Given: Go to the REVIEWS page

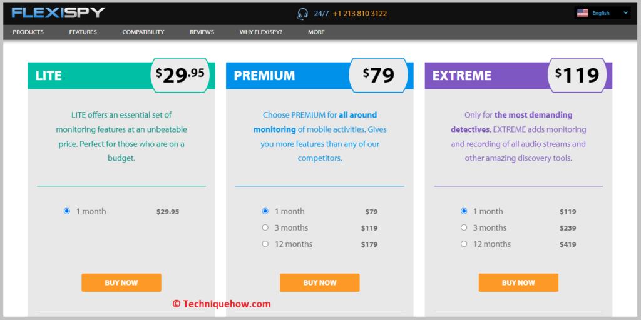Looking at the screenshot, I should point(202,32).
